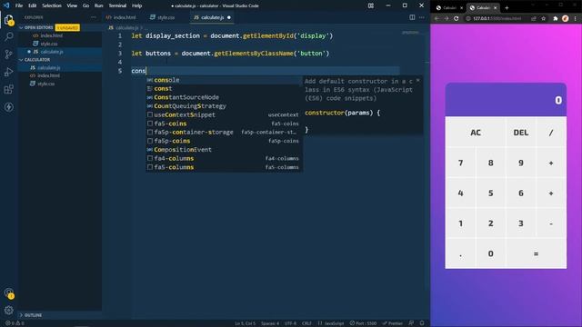This screenshot has width=582, height=327.
Task: Reload the browser page
Action: tap(457, 18)
